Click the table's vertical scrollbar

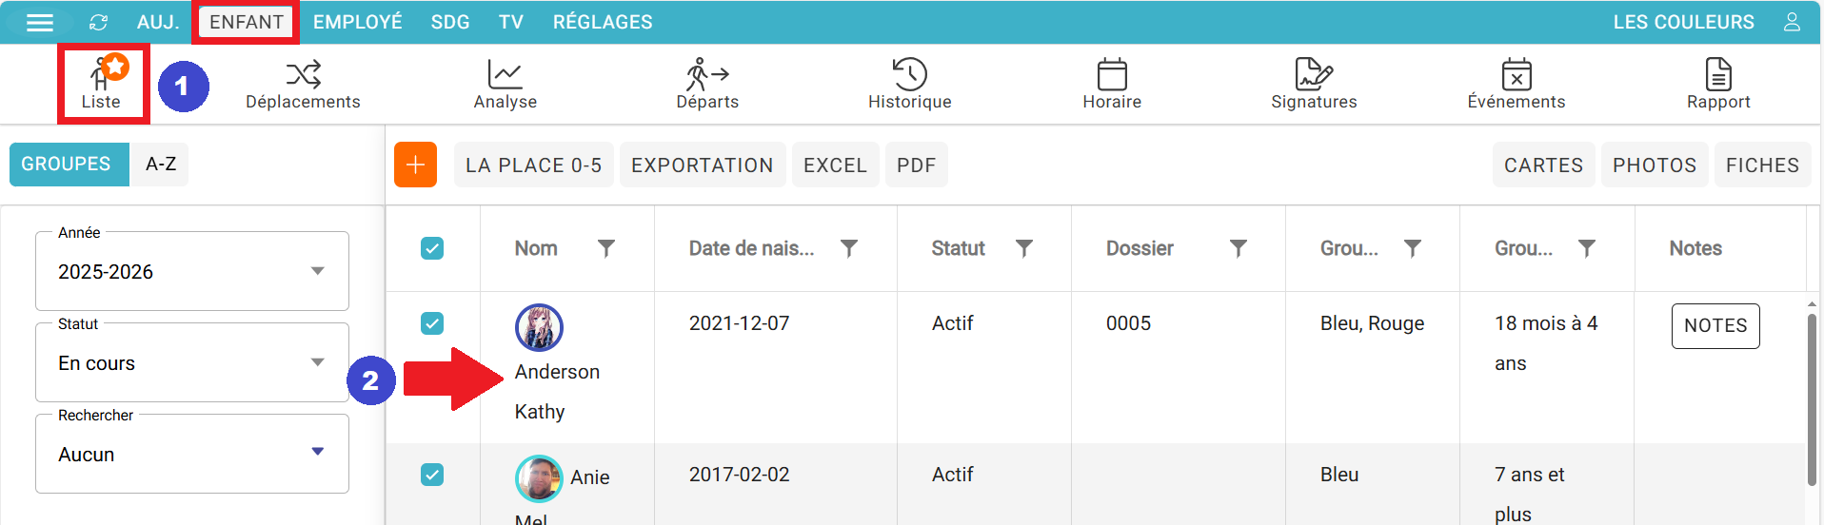point(1812,399)
